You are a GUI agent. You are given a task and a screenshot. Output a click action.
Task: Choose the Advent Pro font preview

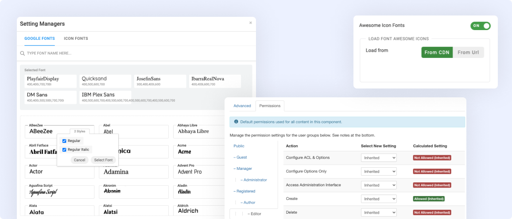pos(200,172)
